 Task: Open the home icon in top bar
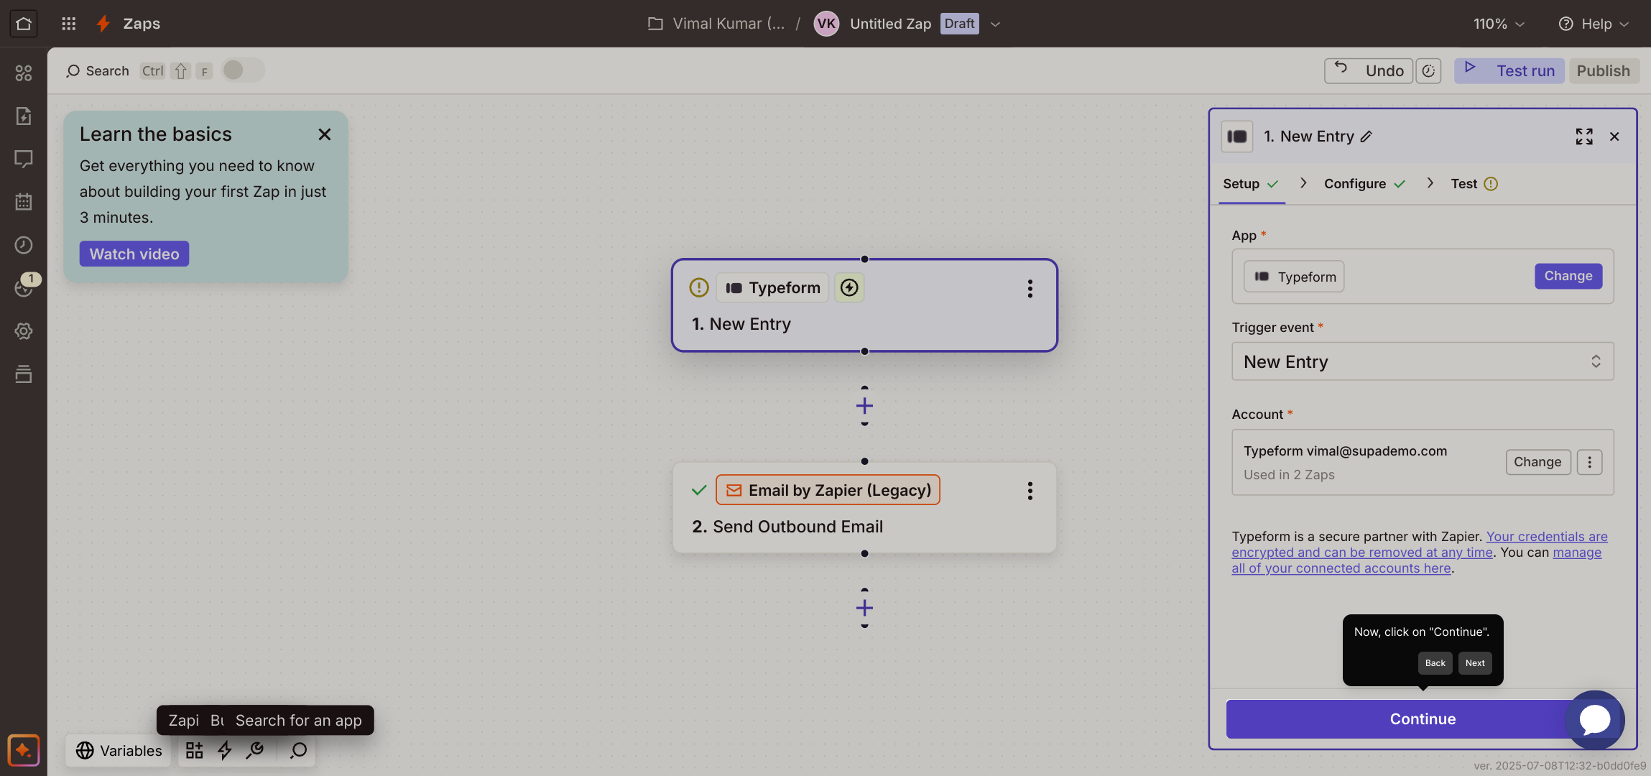(x=23, y=24)
